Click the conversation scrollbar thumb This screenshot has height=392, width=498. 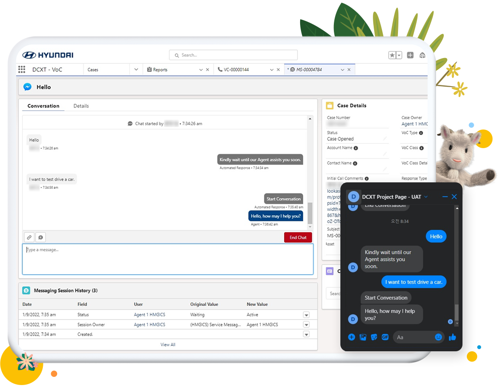310,213
